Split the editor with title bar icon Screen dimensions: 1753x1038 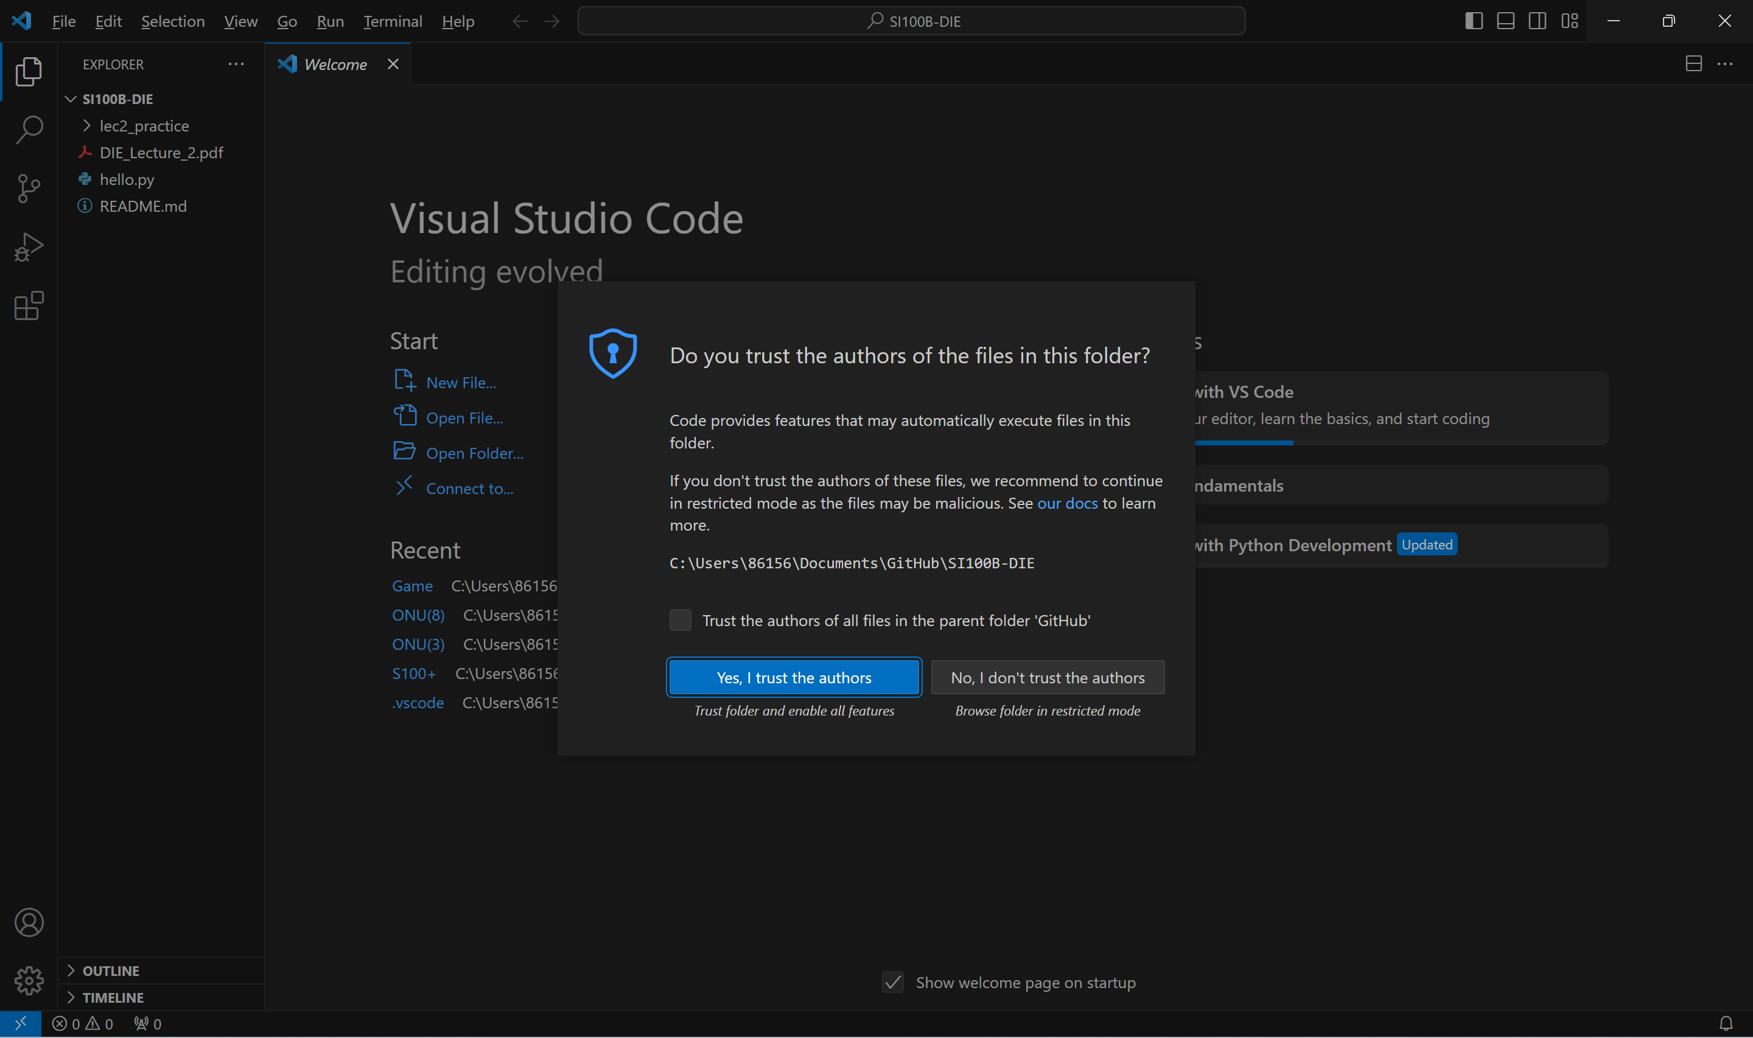coord(1693,64)
